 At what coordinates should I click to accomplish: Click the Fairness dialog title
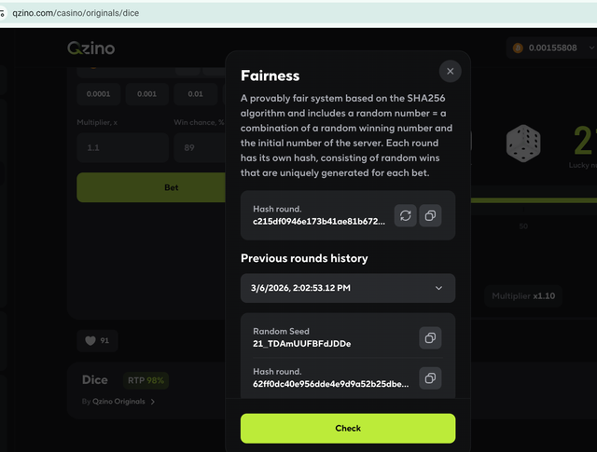pyautogui.click(x=270, y=75)
